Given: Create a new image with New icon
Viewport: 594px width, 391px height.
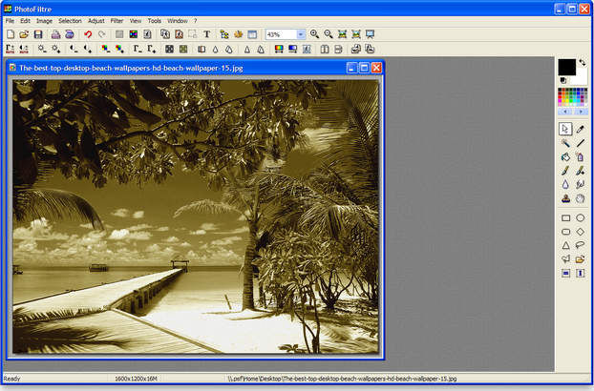Looking at the screenshot, I should [11, 34].
